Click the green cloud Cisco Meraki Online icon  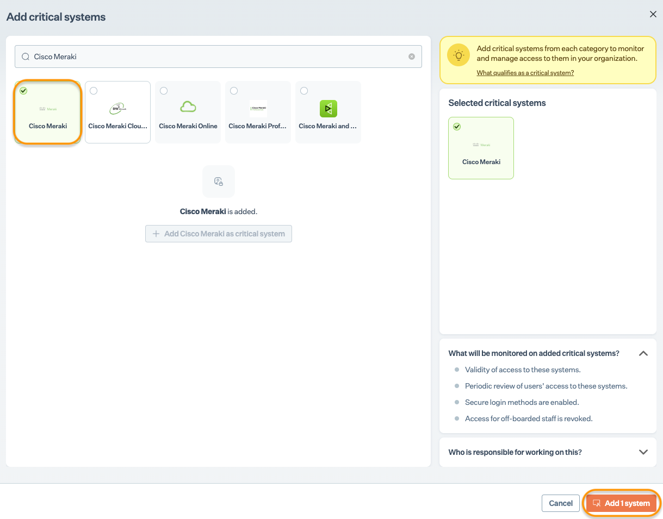(x=188, y=108)
